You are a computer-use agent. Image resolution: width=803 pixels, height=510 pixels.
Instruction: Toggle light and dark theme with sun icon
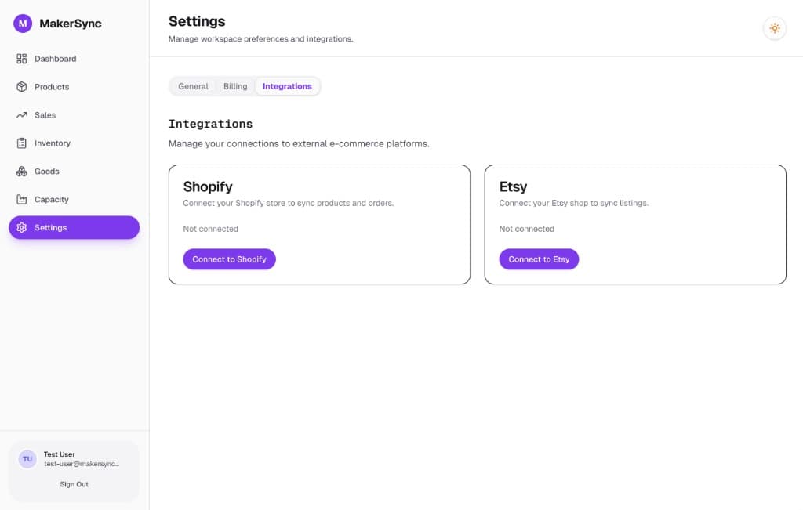click(775, 28)
